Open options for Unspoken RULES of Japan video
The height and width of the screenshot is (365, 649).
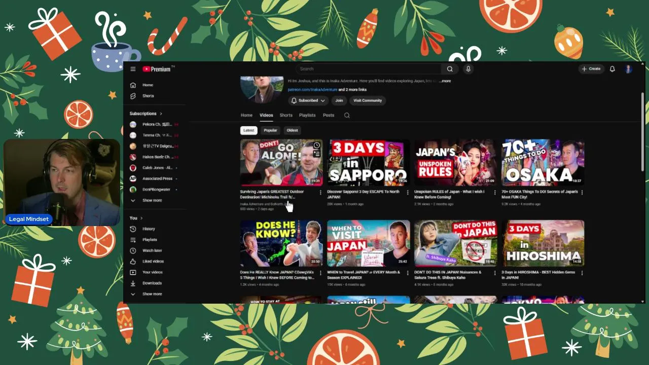(x=495, y=193)
